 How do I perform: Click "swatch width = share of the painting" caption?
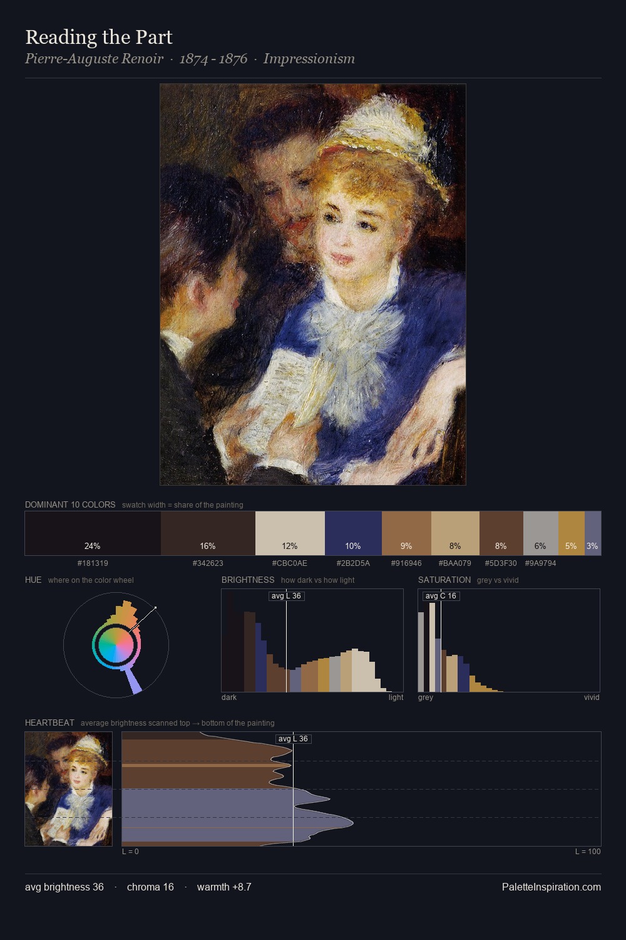click(x=183, y=505)
